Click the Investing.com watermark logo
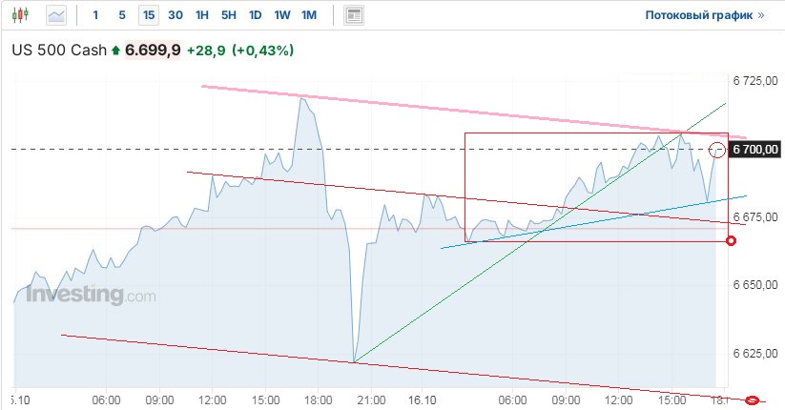785x410 pixels. 91,296
